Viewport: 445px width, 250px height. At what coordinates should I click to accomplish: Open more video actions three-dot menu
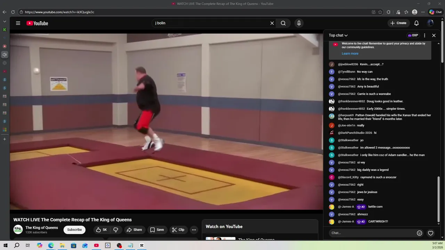click(194, 230)
